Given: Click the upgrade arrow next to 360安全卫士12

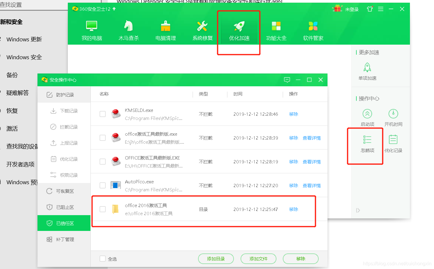Looking at the screenshot, I should tap(114, 9).
